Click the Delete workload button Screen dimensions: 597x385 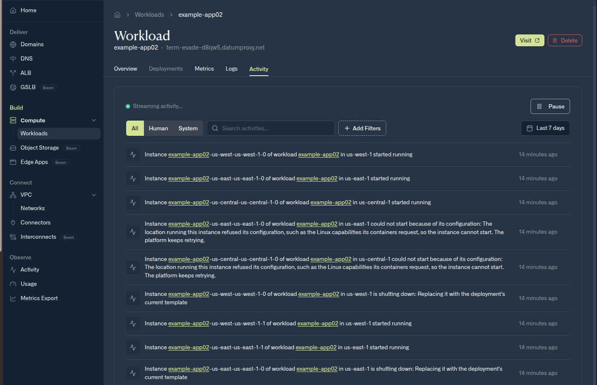tap(565, 40)
